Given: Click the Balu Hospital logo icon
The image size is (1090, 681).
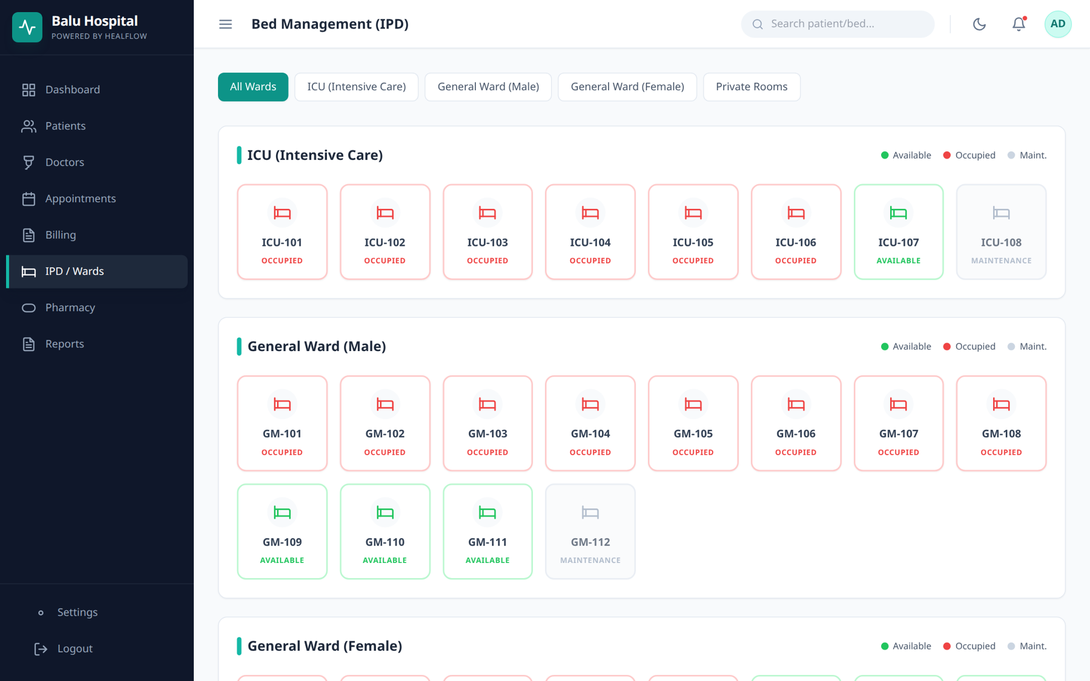Looking at the screenshot, I should tap(27, 27).
